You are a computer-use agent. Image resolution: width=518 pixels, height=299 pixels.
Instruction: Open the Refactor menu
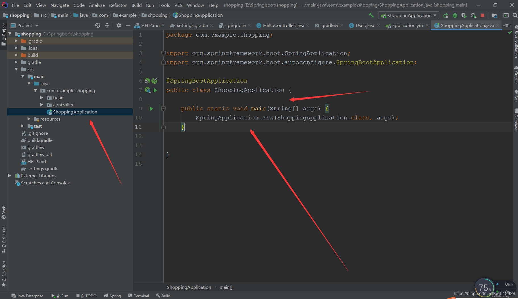[x=118, y=5]
